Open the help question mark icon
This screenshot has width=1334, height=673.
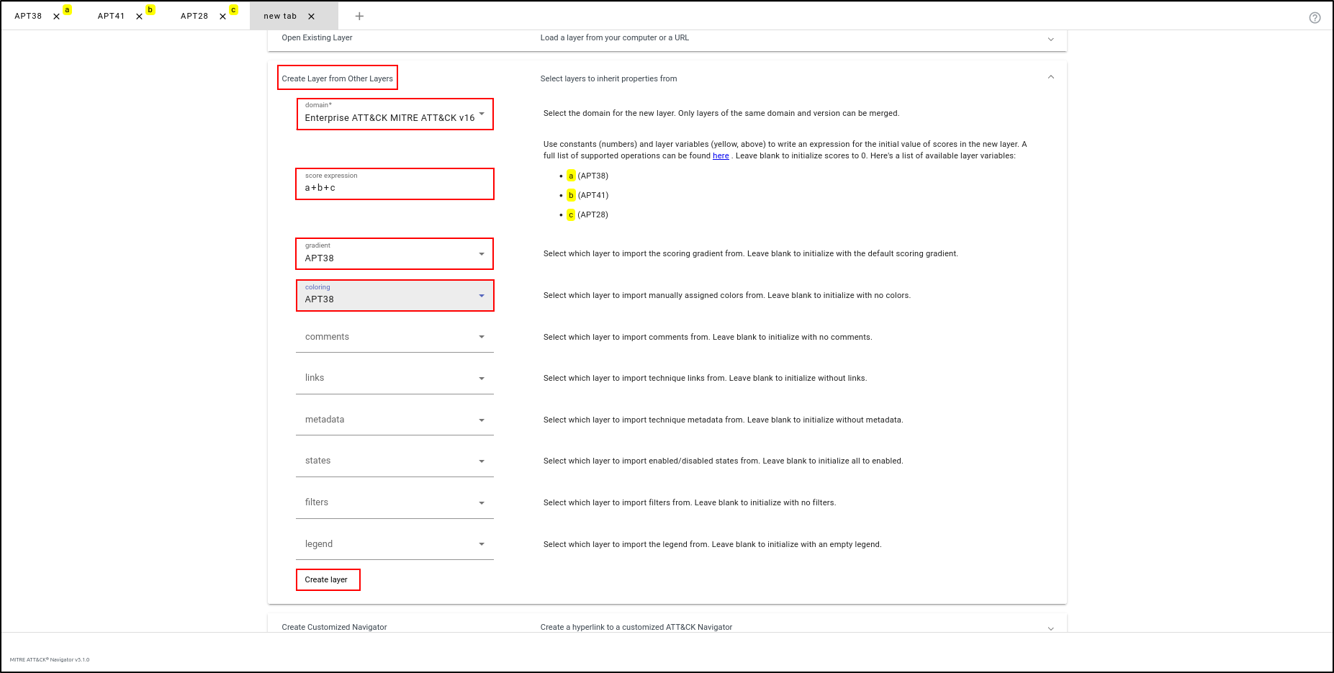(1315, 18)
